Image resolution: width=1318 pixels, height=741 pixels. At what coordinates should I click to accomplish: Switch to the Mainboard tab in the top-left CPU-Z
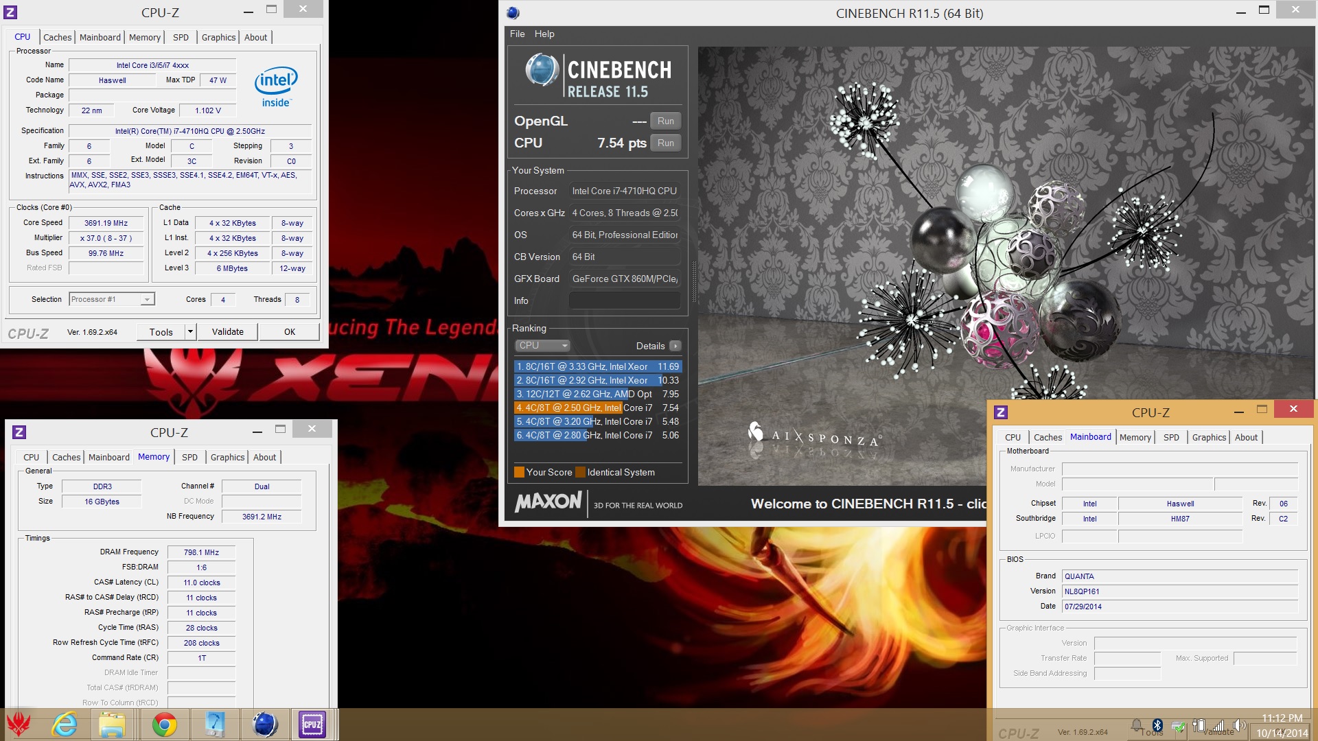(x=100, y=37)
